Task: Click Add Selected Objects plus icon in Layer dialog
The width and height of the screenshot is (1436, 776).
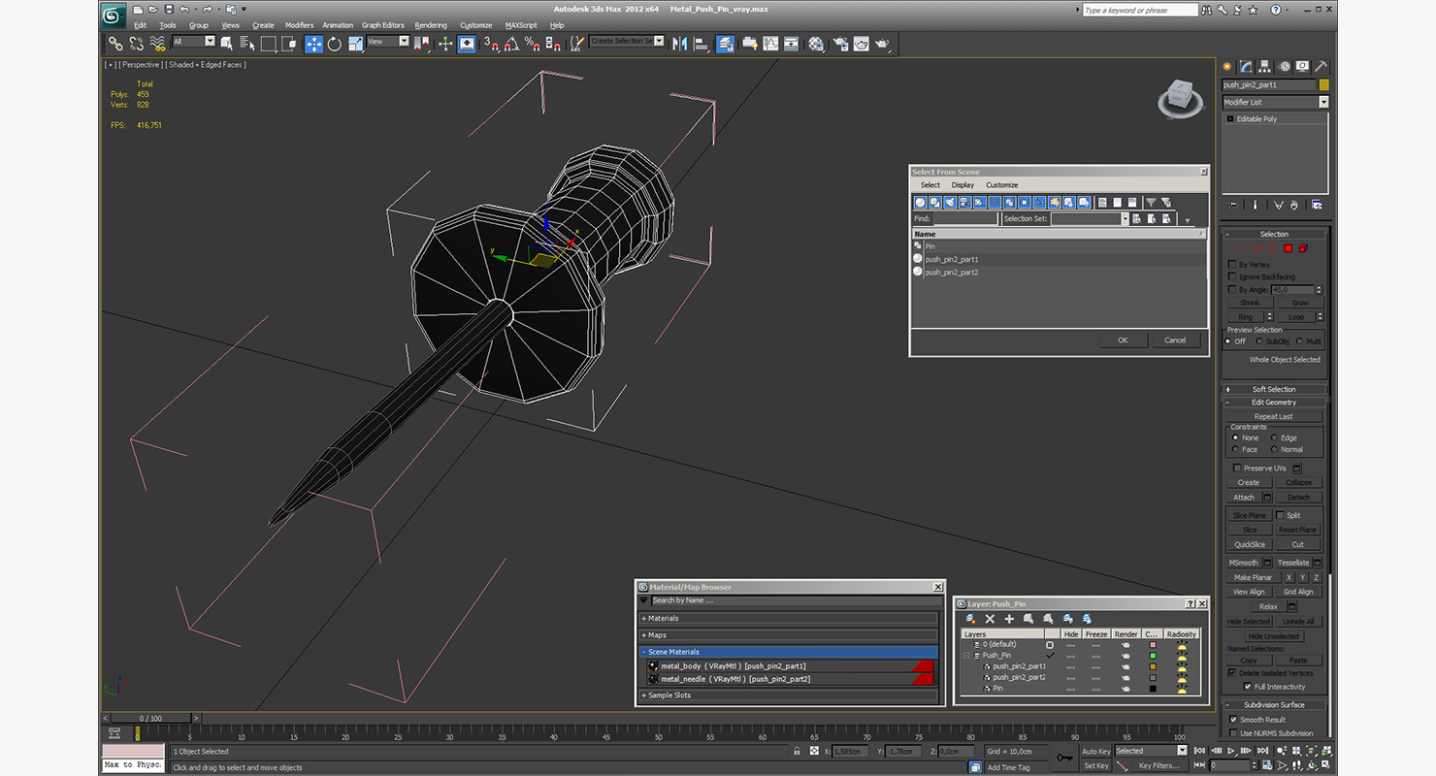Action: 1009,619
